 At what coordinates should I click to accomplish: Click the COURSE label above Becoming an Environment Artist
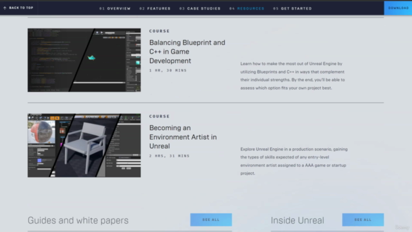pyautogui.click(x=159, y=116)
